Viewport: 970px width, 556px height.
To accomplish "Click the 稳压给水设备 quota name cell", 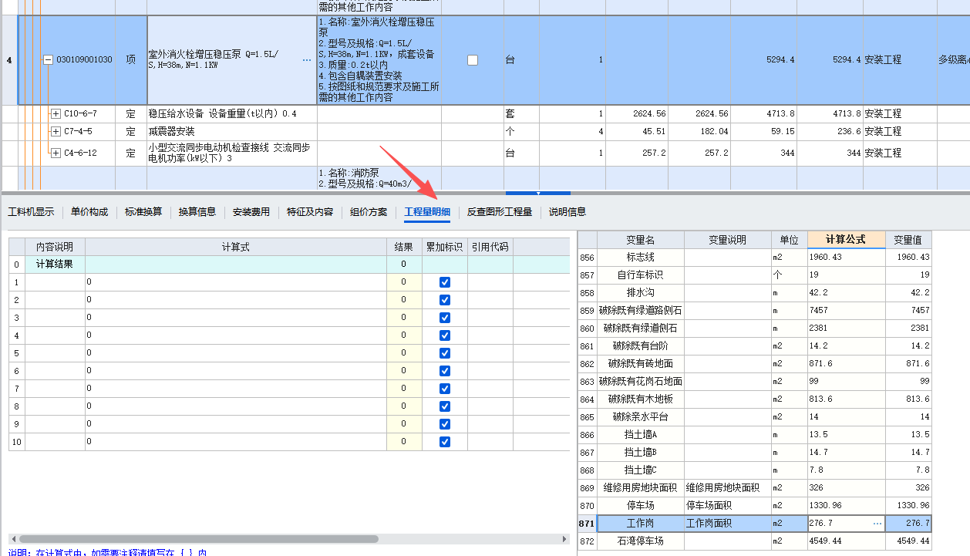I will coord(231,113).
